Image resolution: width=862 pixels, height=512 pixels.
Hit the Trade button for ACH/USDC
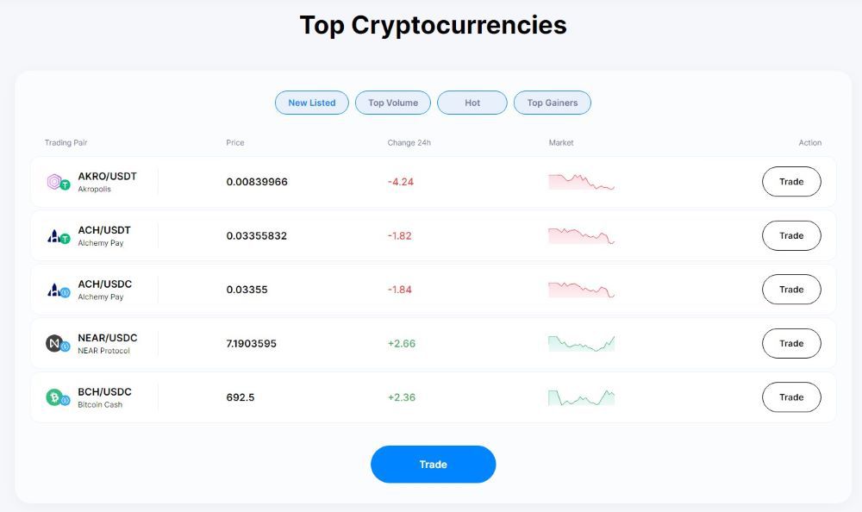791,290
